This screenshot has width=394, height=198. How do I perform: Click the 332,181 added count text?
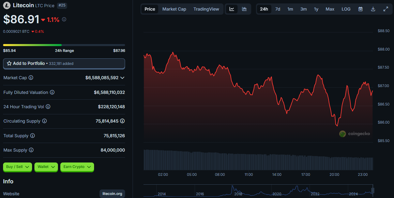(x=61, y=63)
